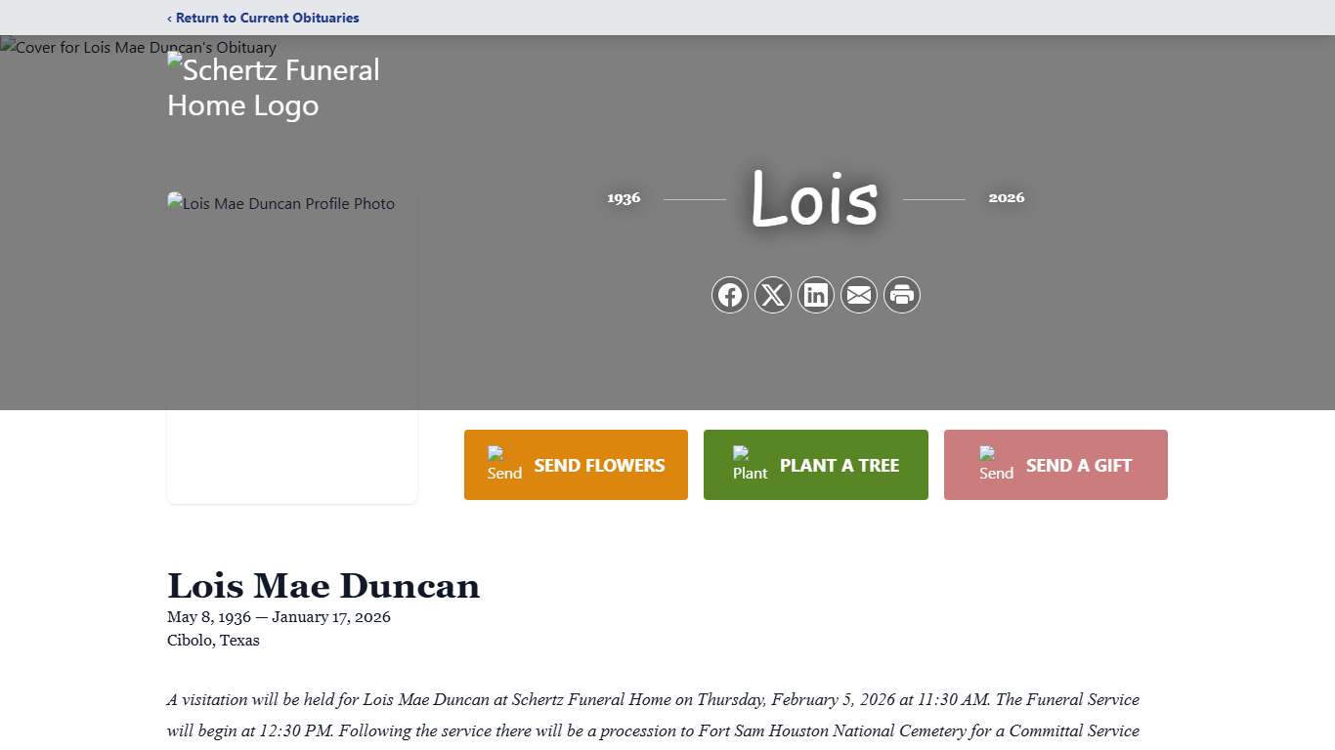Return to Current Obituaries via the top link
The image size is (1335, 750).
point(263,18)
